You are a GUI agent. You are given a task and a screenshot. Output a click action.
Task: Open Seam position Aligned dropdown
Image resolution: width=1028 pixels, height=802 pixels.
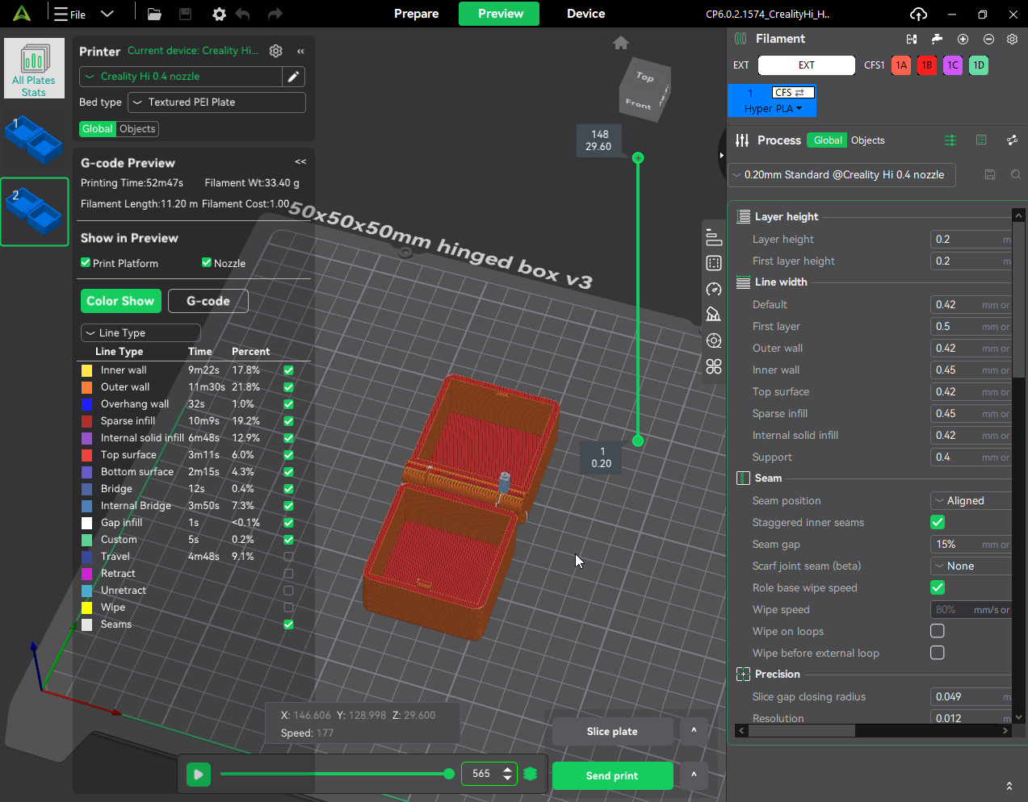pyautogui.click(x=971, y=500)
